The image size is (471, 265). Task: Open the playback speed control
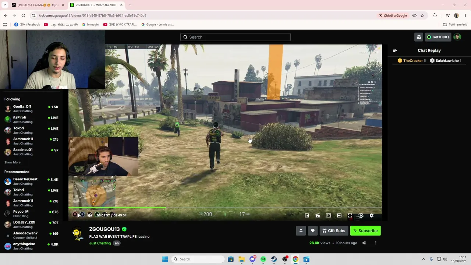(361, 216)
